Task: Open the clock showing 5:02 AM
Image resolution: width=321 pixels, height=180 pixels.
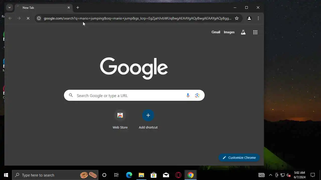Action: click(x=300, y=175)
